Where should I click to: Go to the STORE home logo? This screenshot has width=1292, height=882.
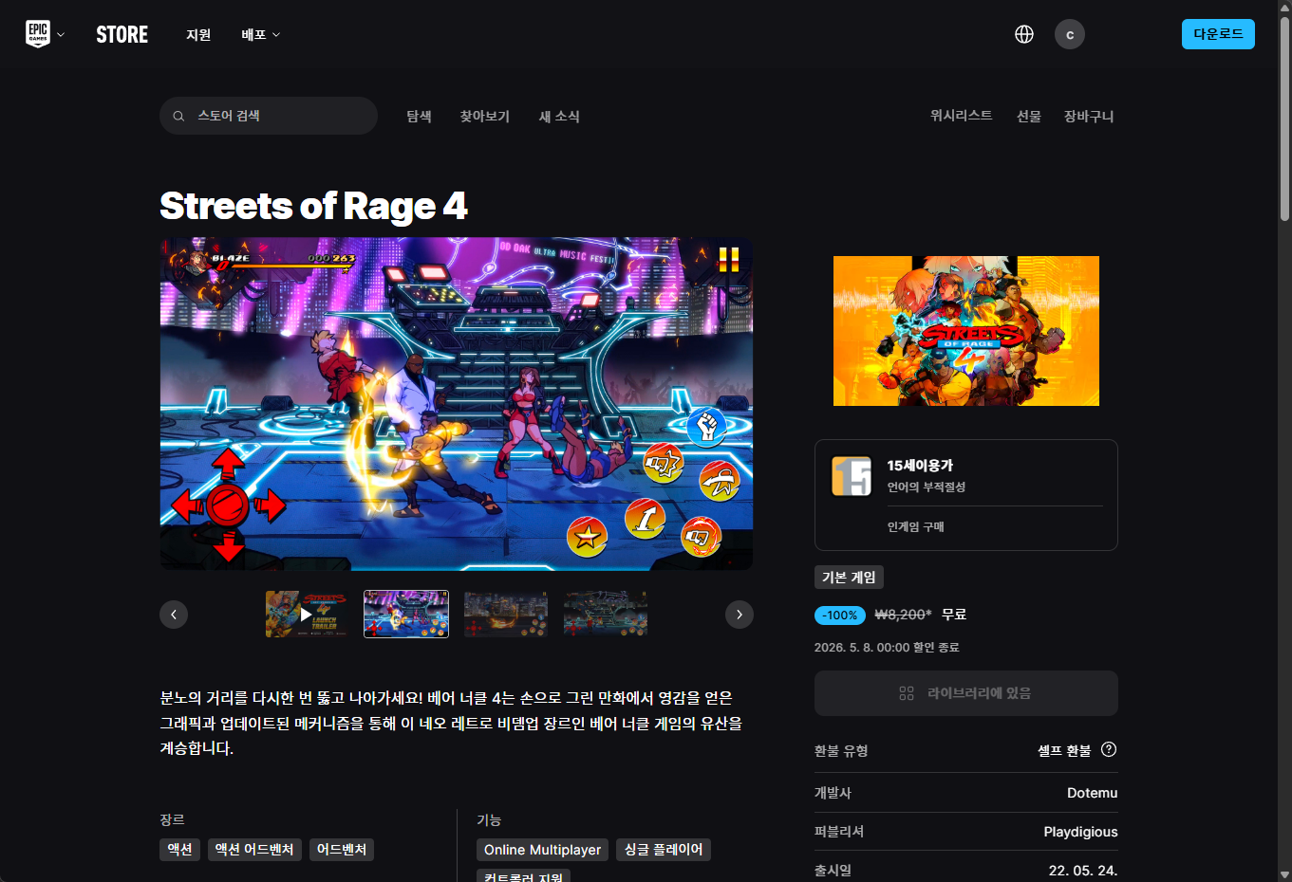[x=122, y=35]
